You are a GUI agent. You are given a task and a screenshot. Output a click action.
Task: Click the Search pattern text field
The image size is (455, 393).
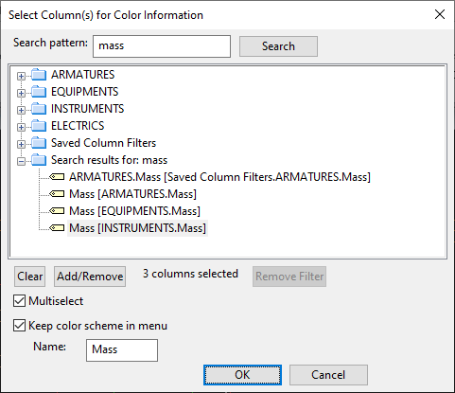pyautogui.click(x=162, y=46)
